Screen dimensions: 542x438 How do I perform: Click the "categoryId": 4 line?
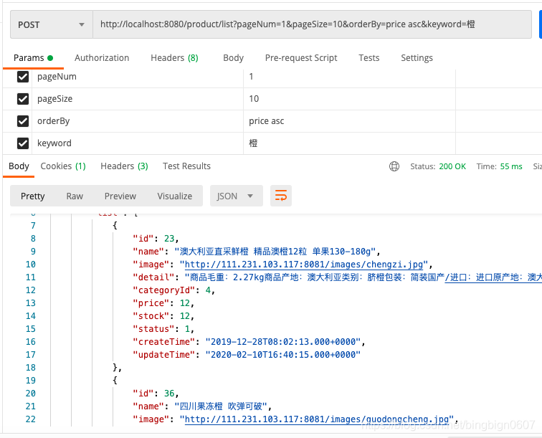click(x=174, y=290)
